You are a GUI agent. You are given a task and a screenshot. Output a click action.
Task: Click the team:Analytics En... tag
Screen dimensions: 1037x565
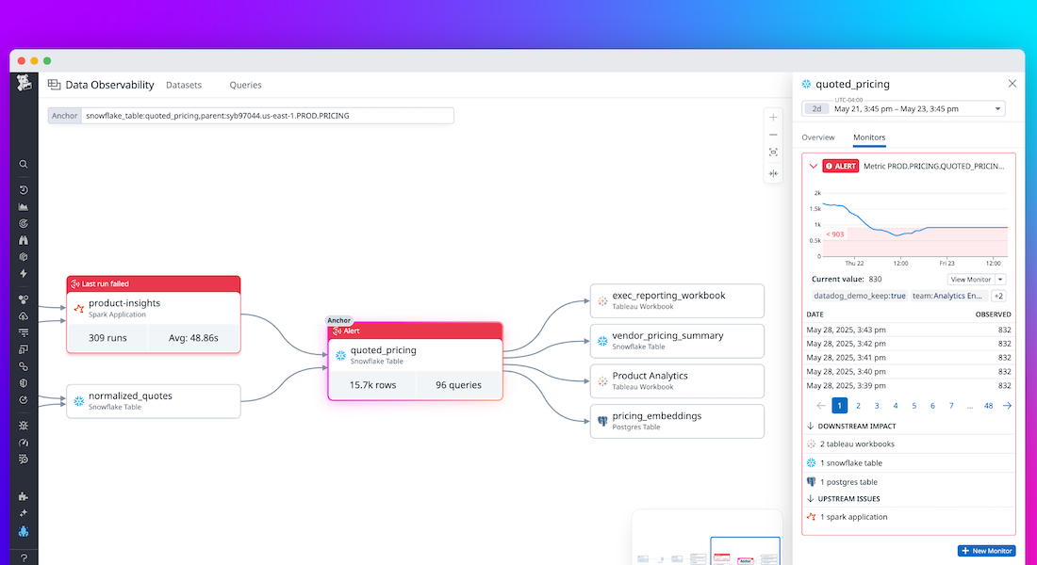tap(948, 296)
